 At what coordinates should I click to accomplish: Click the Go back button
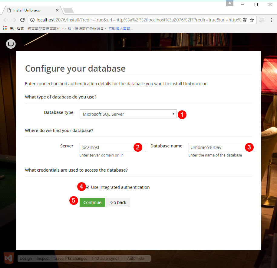pyautogui.click(x=118, y=202)
